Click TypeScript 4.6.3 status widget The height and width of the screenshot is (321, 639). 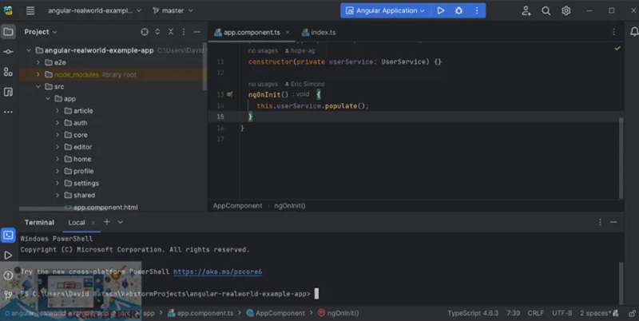point(473,313)
